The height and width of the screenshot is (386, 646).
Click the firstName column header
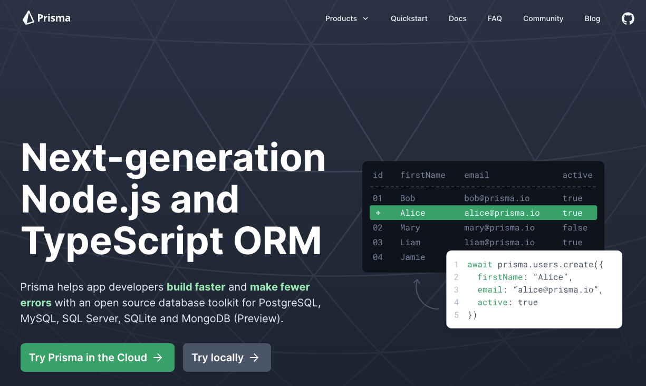(422, 175)
